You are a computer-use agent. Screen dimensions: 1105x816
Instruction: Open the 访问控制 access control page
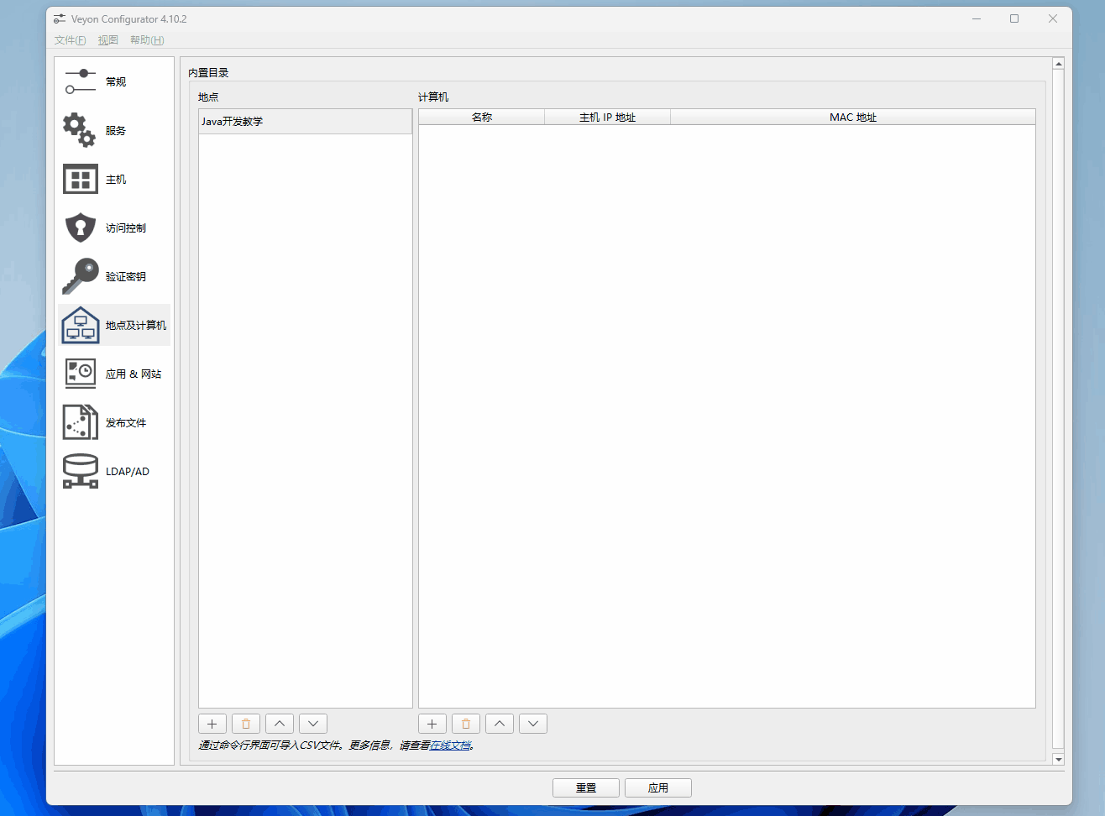(114, 228)
